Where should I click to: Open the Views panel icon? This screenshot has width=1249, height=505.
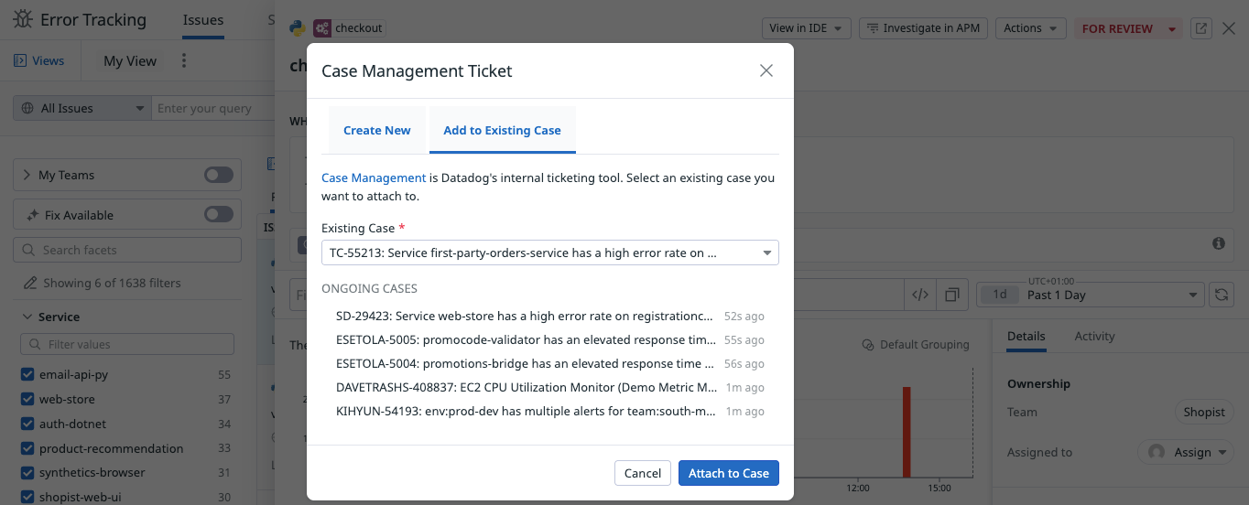[x=20, y=61]
